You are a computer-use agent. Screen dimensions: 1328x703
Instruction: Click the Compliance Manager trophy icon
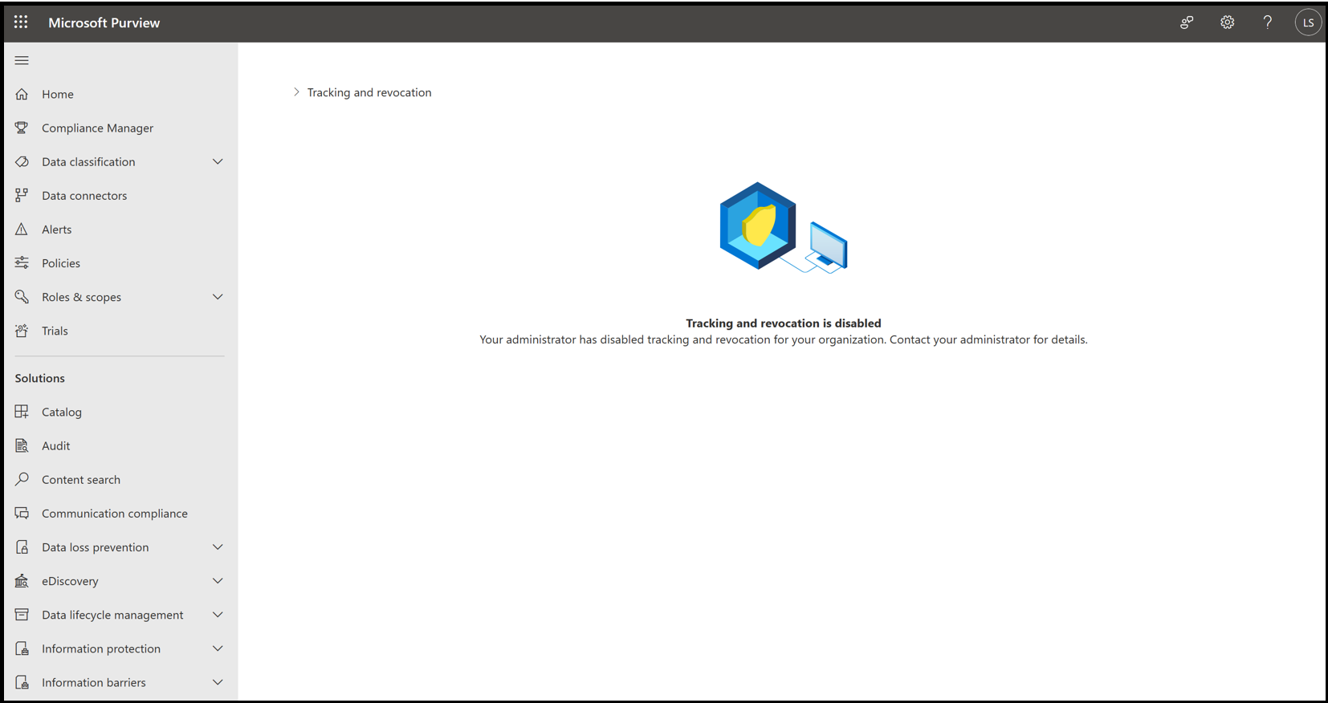pyautogui.click(x=22, y=128)
